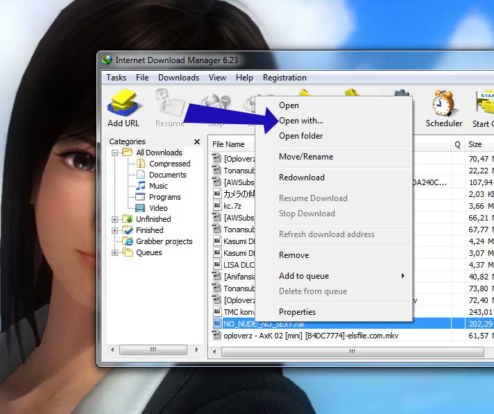Click the All Downloads folder icon
The image size is (494, 414).
(x=127, y=153)
